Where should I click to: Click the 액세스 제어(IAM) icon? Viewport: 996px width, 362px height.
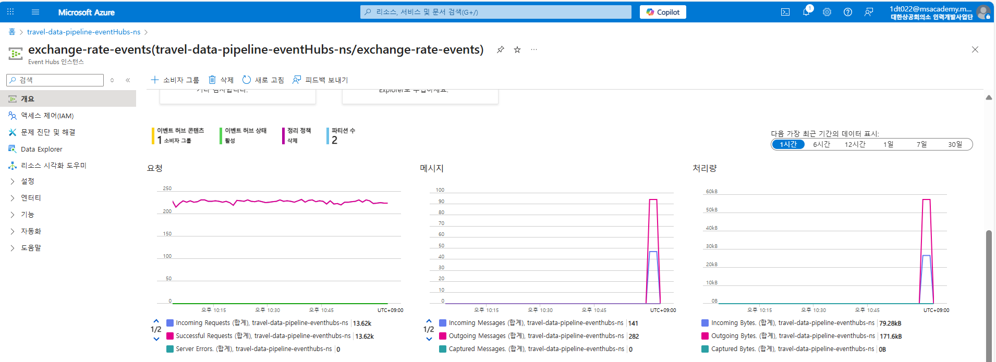pyautogui.click(x=13, y=116)
